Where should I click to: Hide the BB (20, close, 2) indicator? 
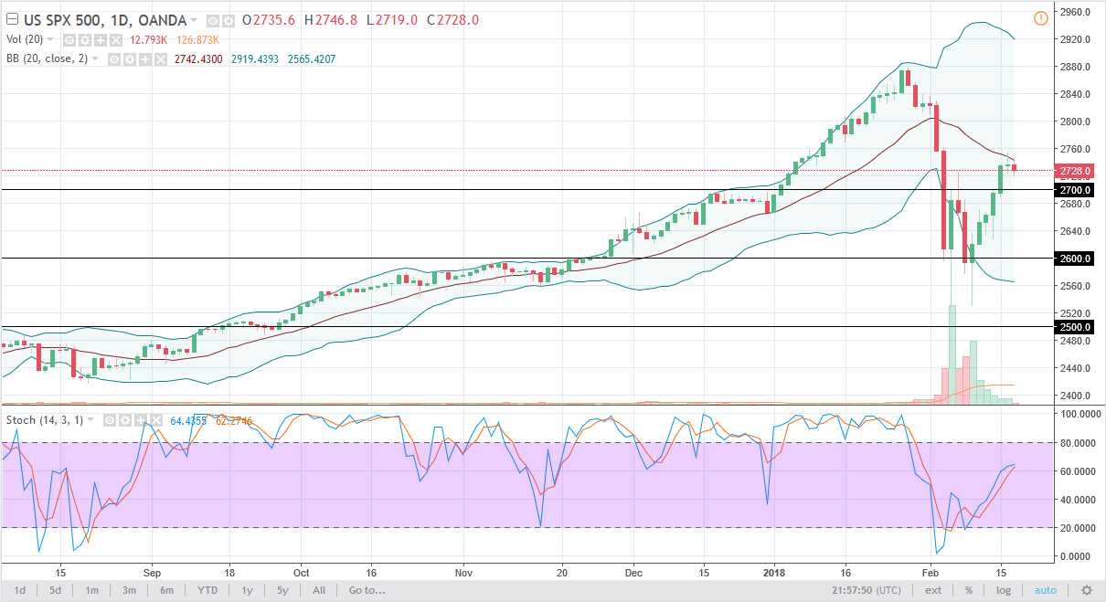click(114, 58)
